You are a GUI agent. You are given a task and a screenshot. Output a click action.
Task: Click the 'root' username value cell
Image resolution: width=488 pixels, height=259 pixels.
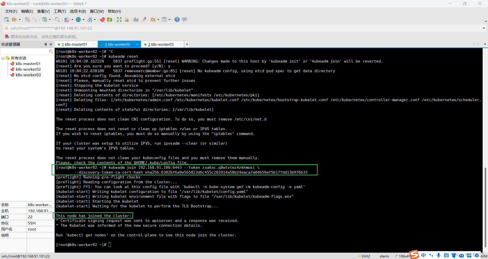coord(40,229)
